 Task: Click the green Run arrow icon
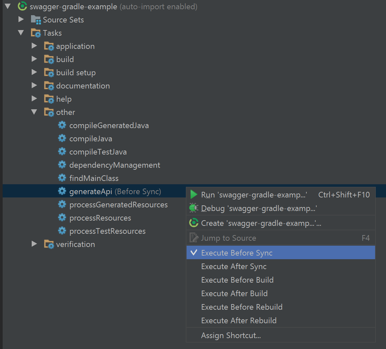pos(194,195)
